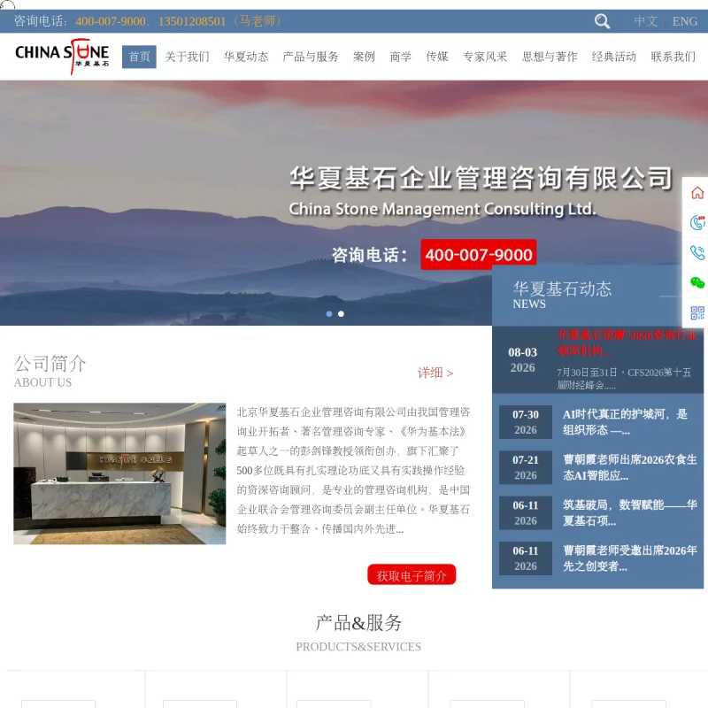Screen dimensions: 708x708
Task: Open the 08-03 featured news in red
Action: [x=627, y=342]
